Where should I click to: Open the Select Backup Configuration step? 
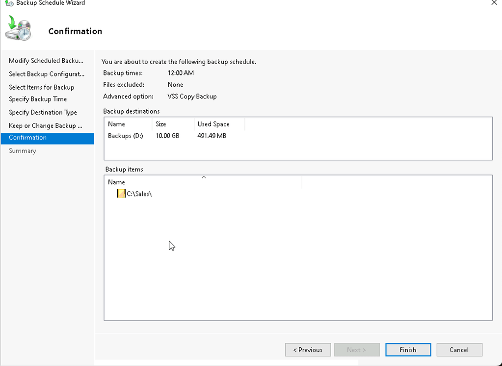[47, 74]
